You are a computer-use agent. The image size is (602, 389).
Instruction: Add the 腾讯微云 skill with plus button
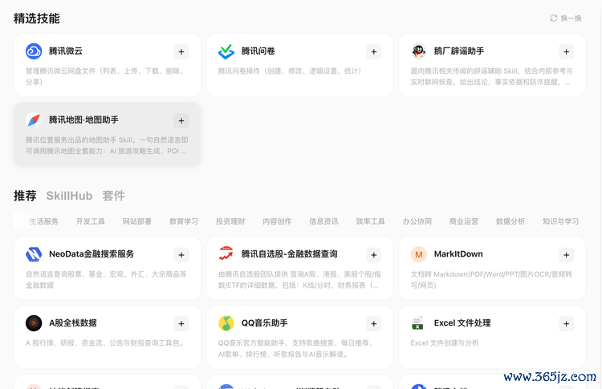[181, 52]
